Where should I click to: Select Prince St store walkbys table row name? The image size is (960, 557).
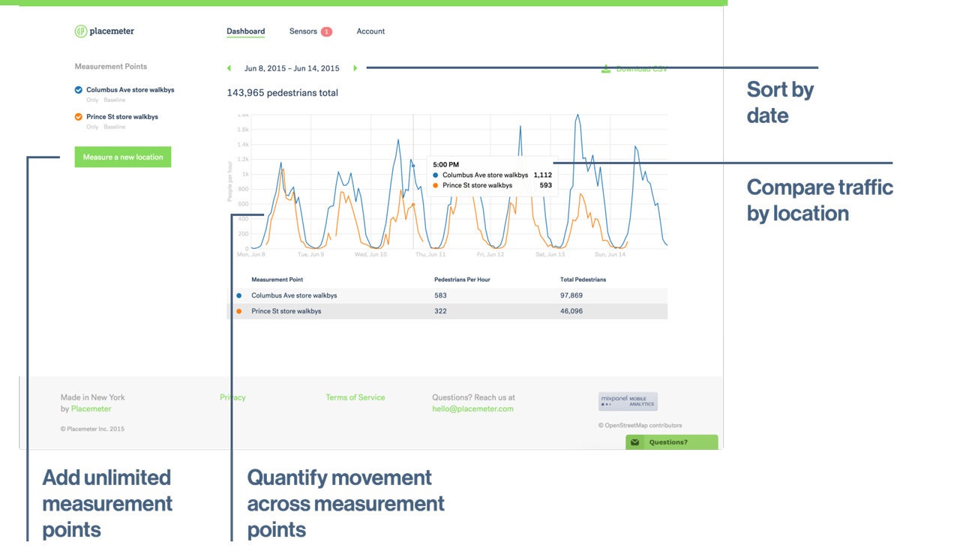click(x=286, y=311)
